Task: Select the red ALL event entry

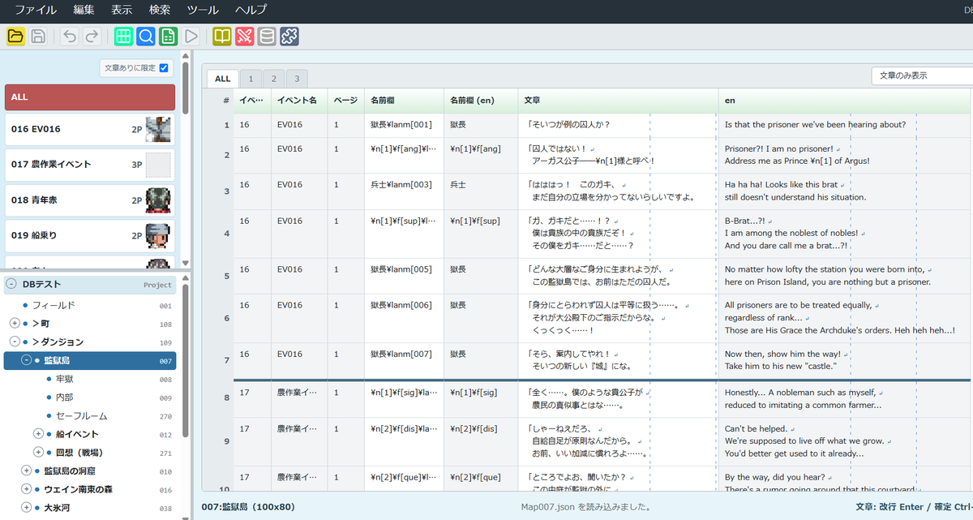Action: (90, 97)
